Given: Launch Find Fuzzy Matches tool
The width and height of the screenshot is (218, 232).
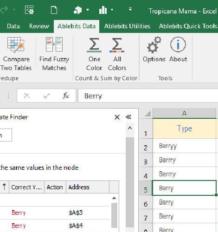Looking at the screenshot, I should [x=54, y=54].
